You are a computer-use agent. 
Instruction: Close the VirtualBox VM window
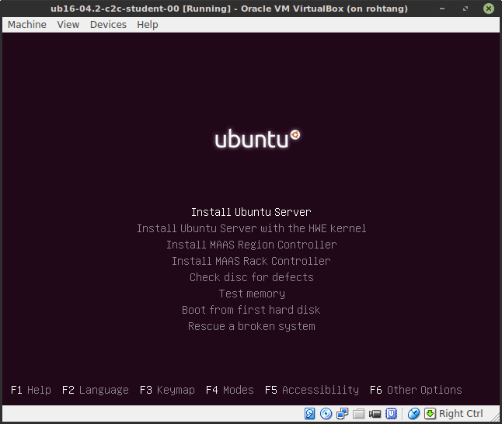pyautogui.click(x=489, y=9)
